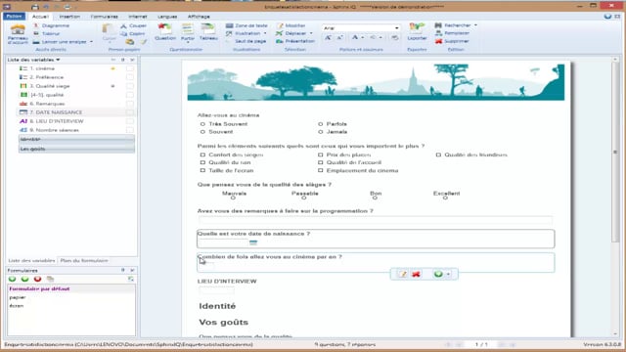Open the help icon at the ribbon's right end
The image size is (626, 352).
point(607,17)
